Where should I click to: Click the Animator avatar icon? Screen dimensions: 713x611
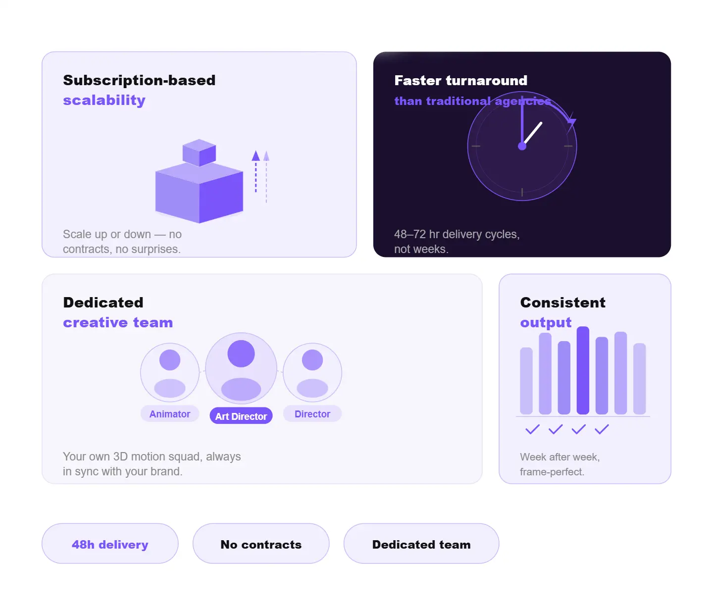tap(170, 372)
